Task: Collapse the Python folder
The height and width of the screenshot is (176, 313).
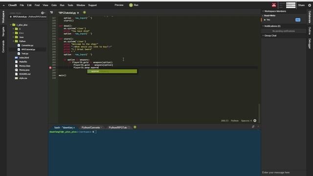Action: pos(13,41)
